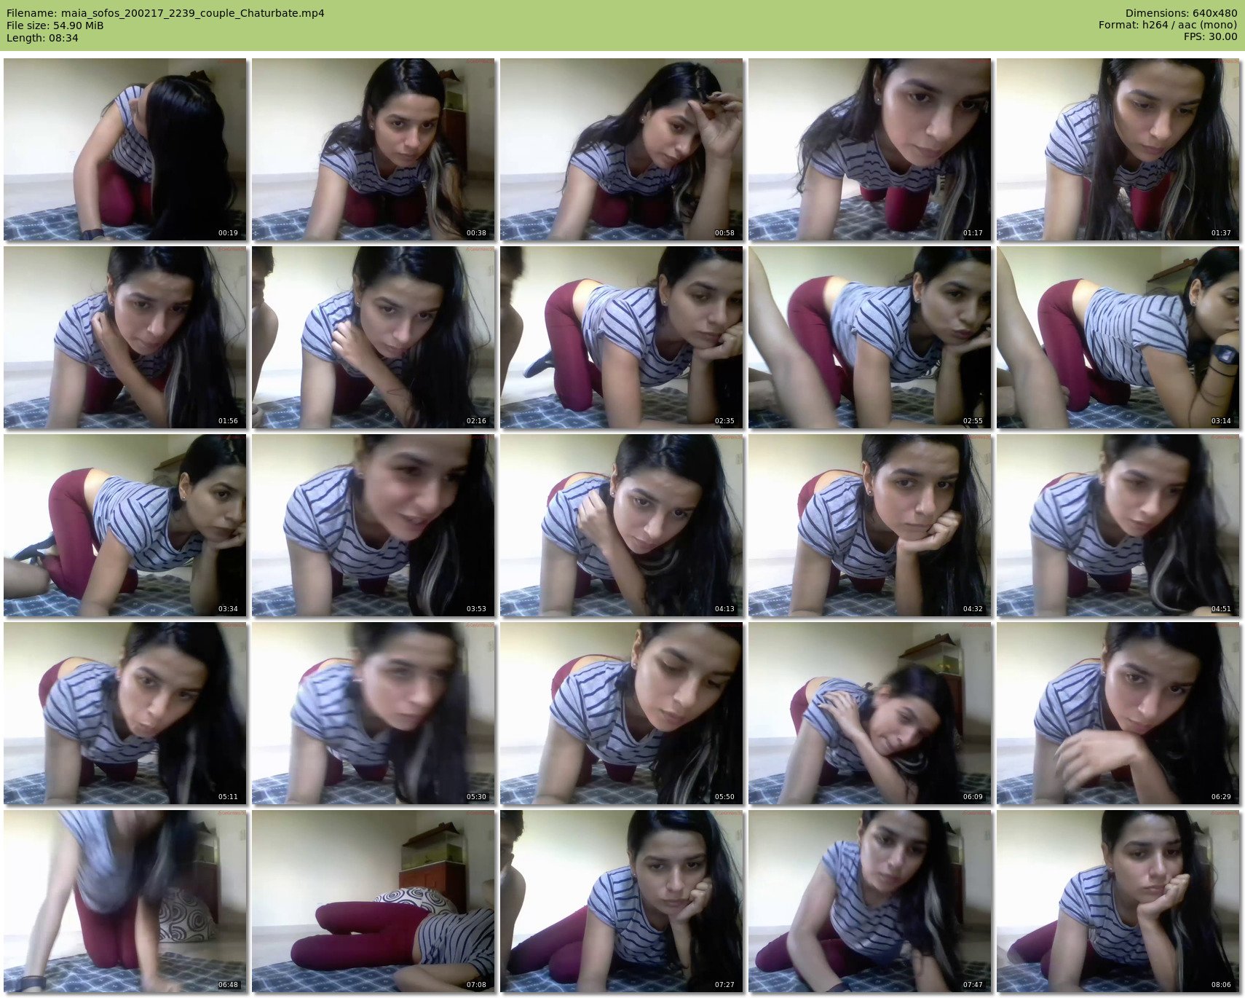The width and height of the screenshot is (1245, 998).
Task: Click the Filename line in the header
Action: tap(165, 13)
